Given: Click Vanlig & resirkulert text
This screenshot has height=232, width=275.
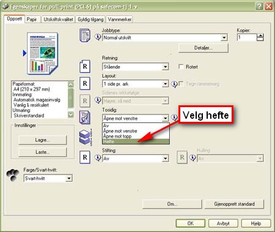Looking at the screenshot, I should click(x=31, y=105).
